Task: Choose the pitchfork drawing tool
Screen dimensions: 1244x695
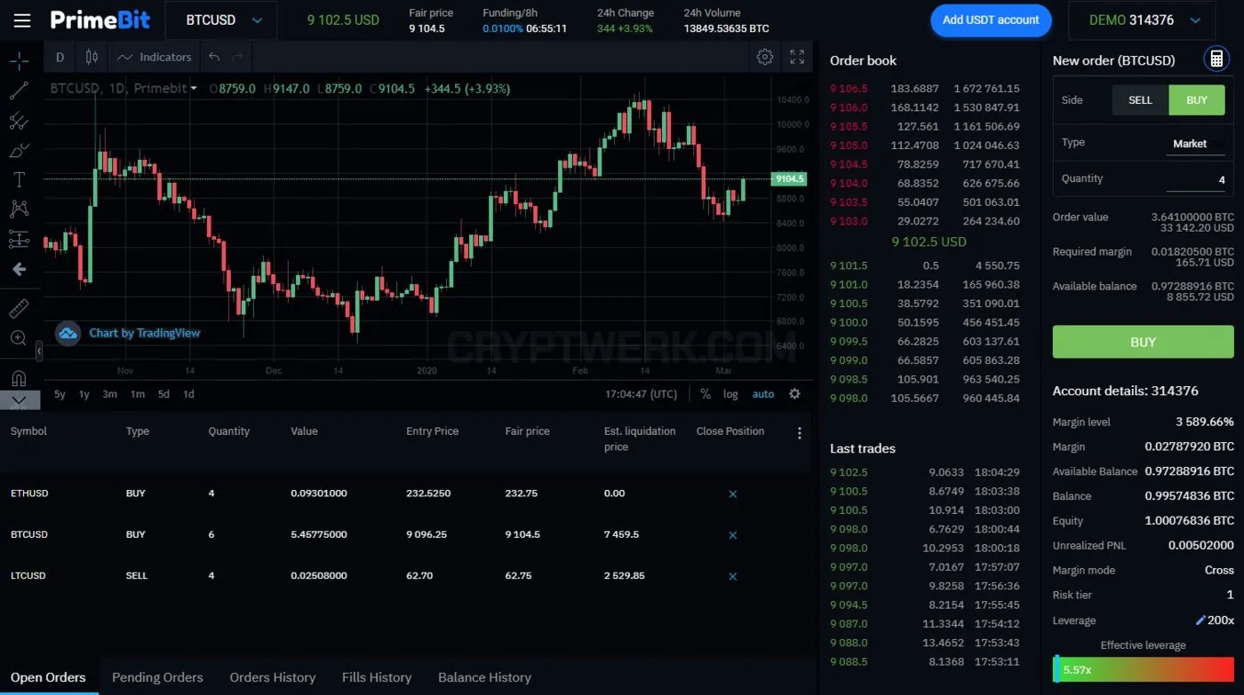Action: point(19,121)
